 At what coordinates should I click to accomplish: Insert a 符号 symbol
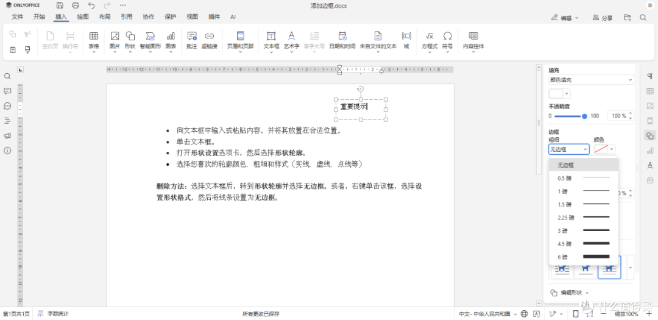tap(448, 41)
